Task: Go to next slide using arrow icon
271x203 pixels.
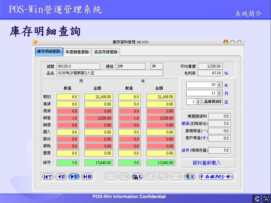Action: coord(256,199)
